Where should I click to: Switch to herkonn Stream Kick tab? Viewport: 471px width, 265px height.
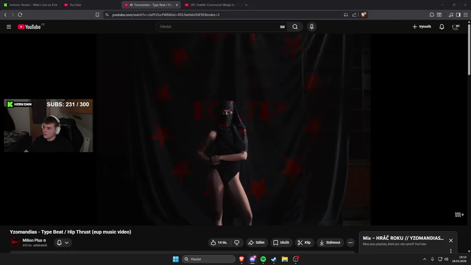point(31,5)
